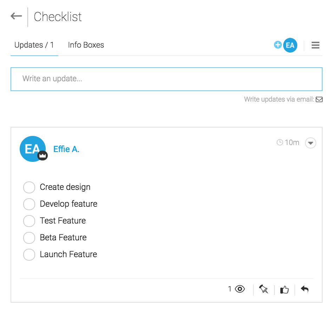This screenshot has width=331, height=309.
Task: Select the Updates / 1 tab
Action: 34,45
